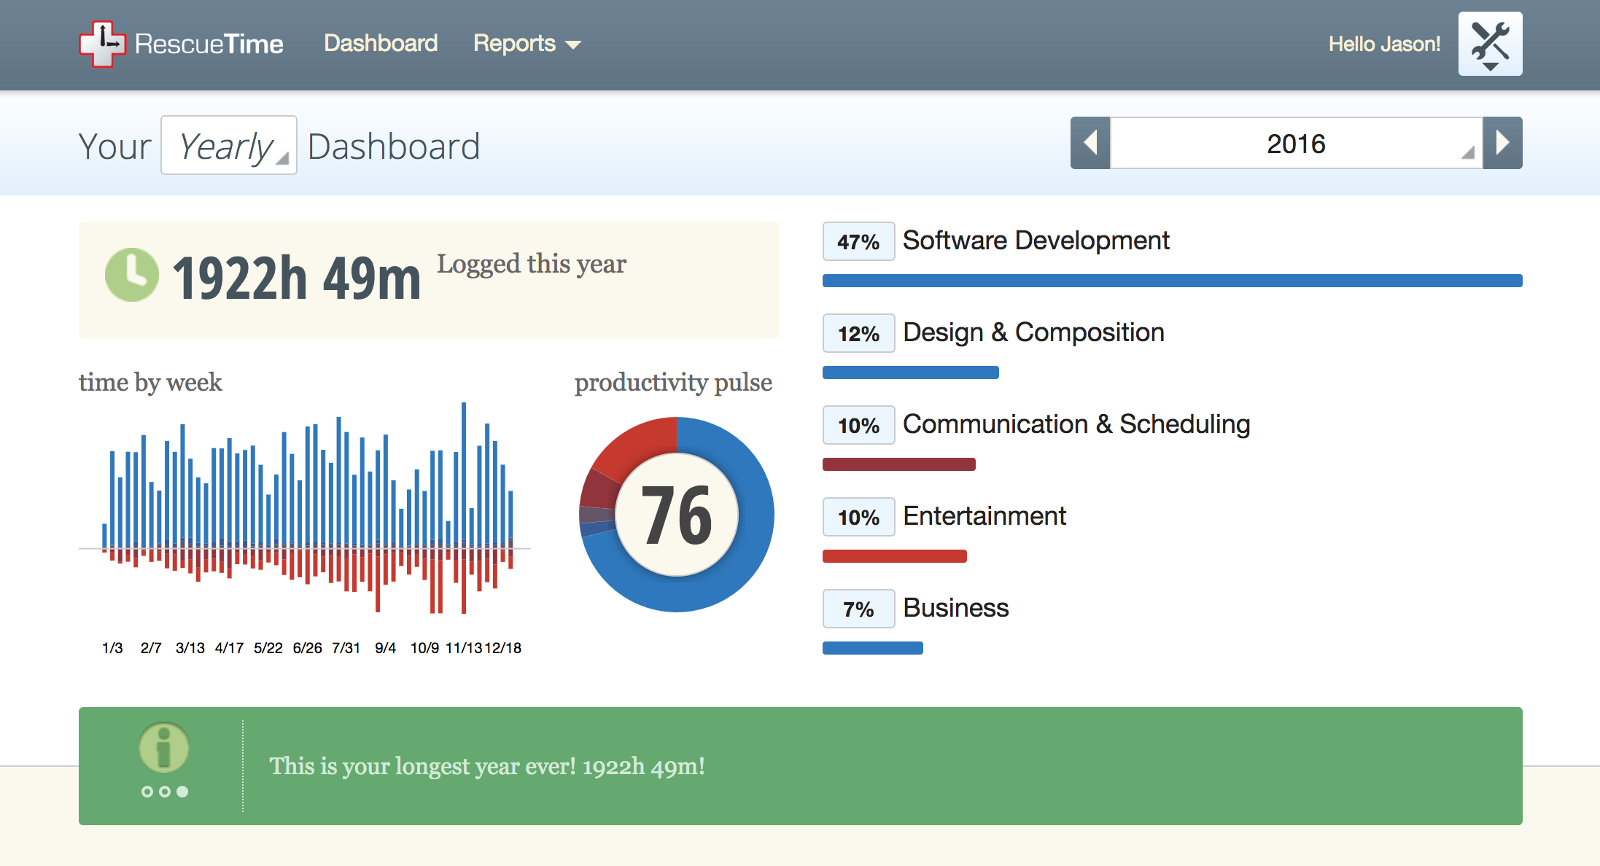Click the 'longest year ever' notification message
1600x866 pixels.
487,766
